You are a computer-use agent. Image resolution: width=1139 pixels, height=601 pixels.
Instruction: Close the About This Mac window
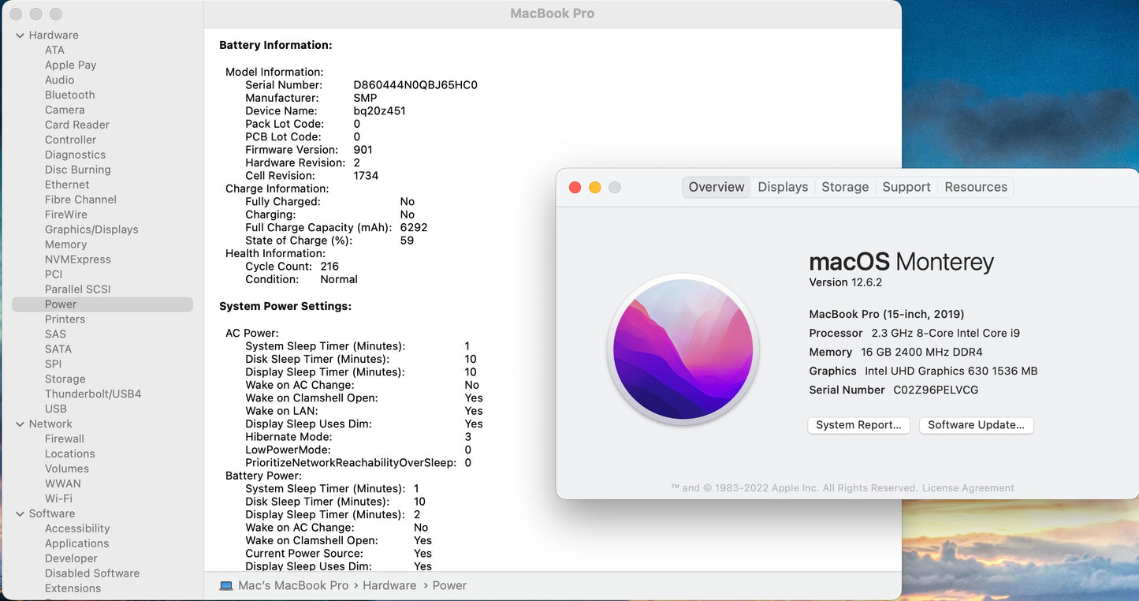(x=575, y=187)
